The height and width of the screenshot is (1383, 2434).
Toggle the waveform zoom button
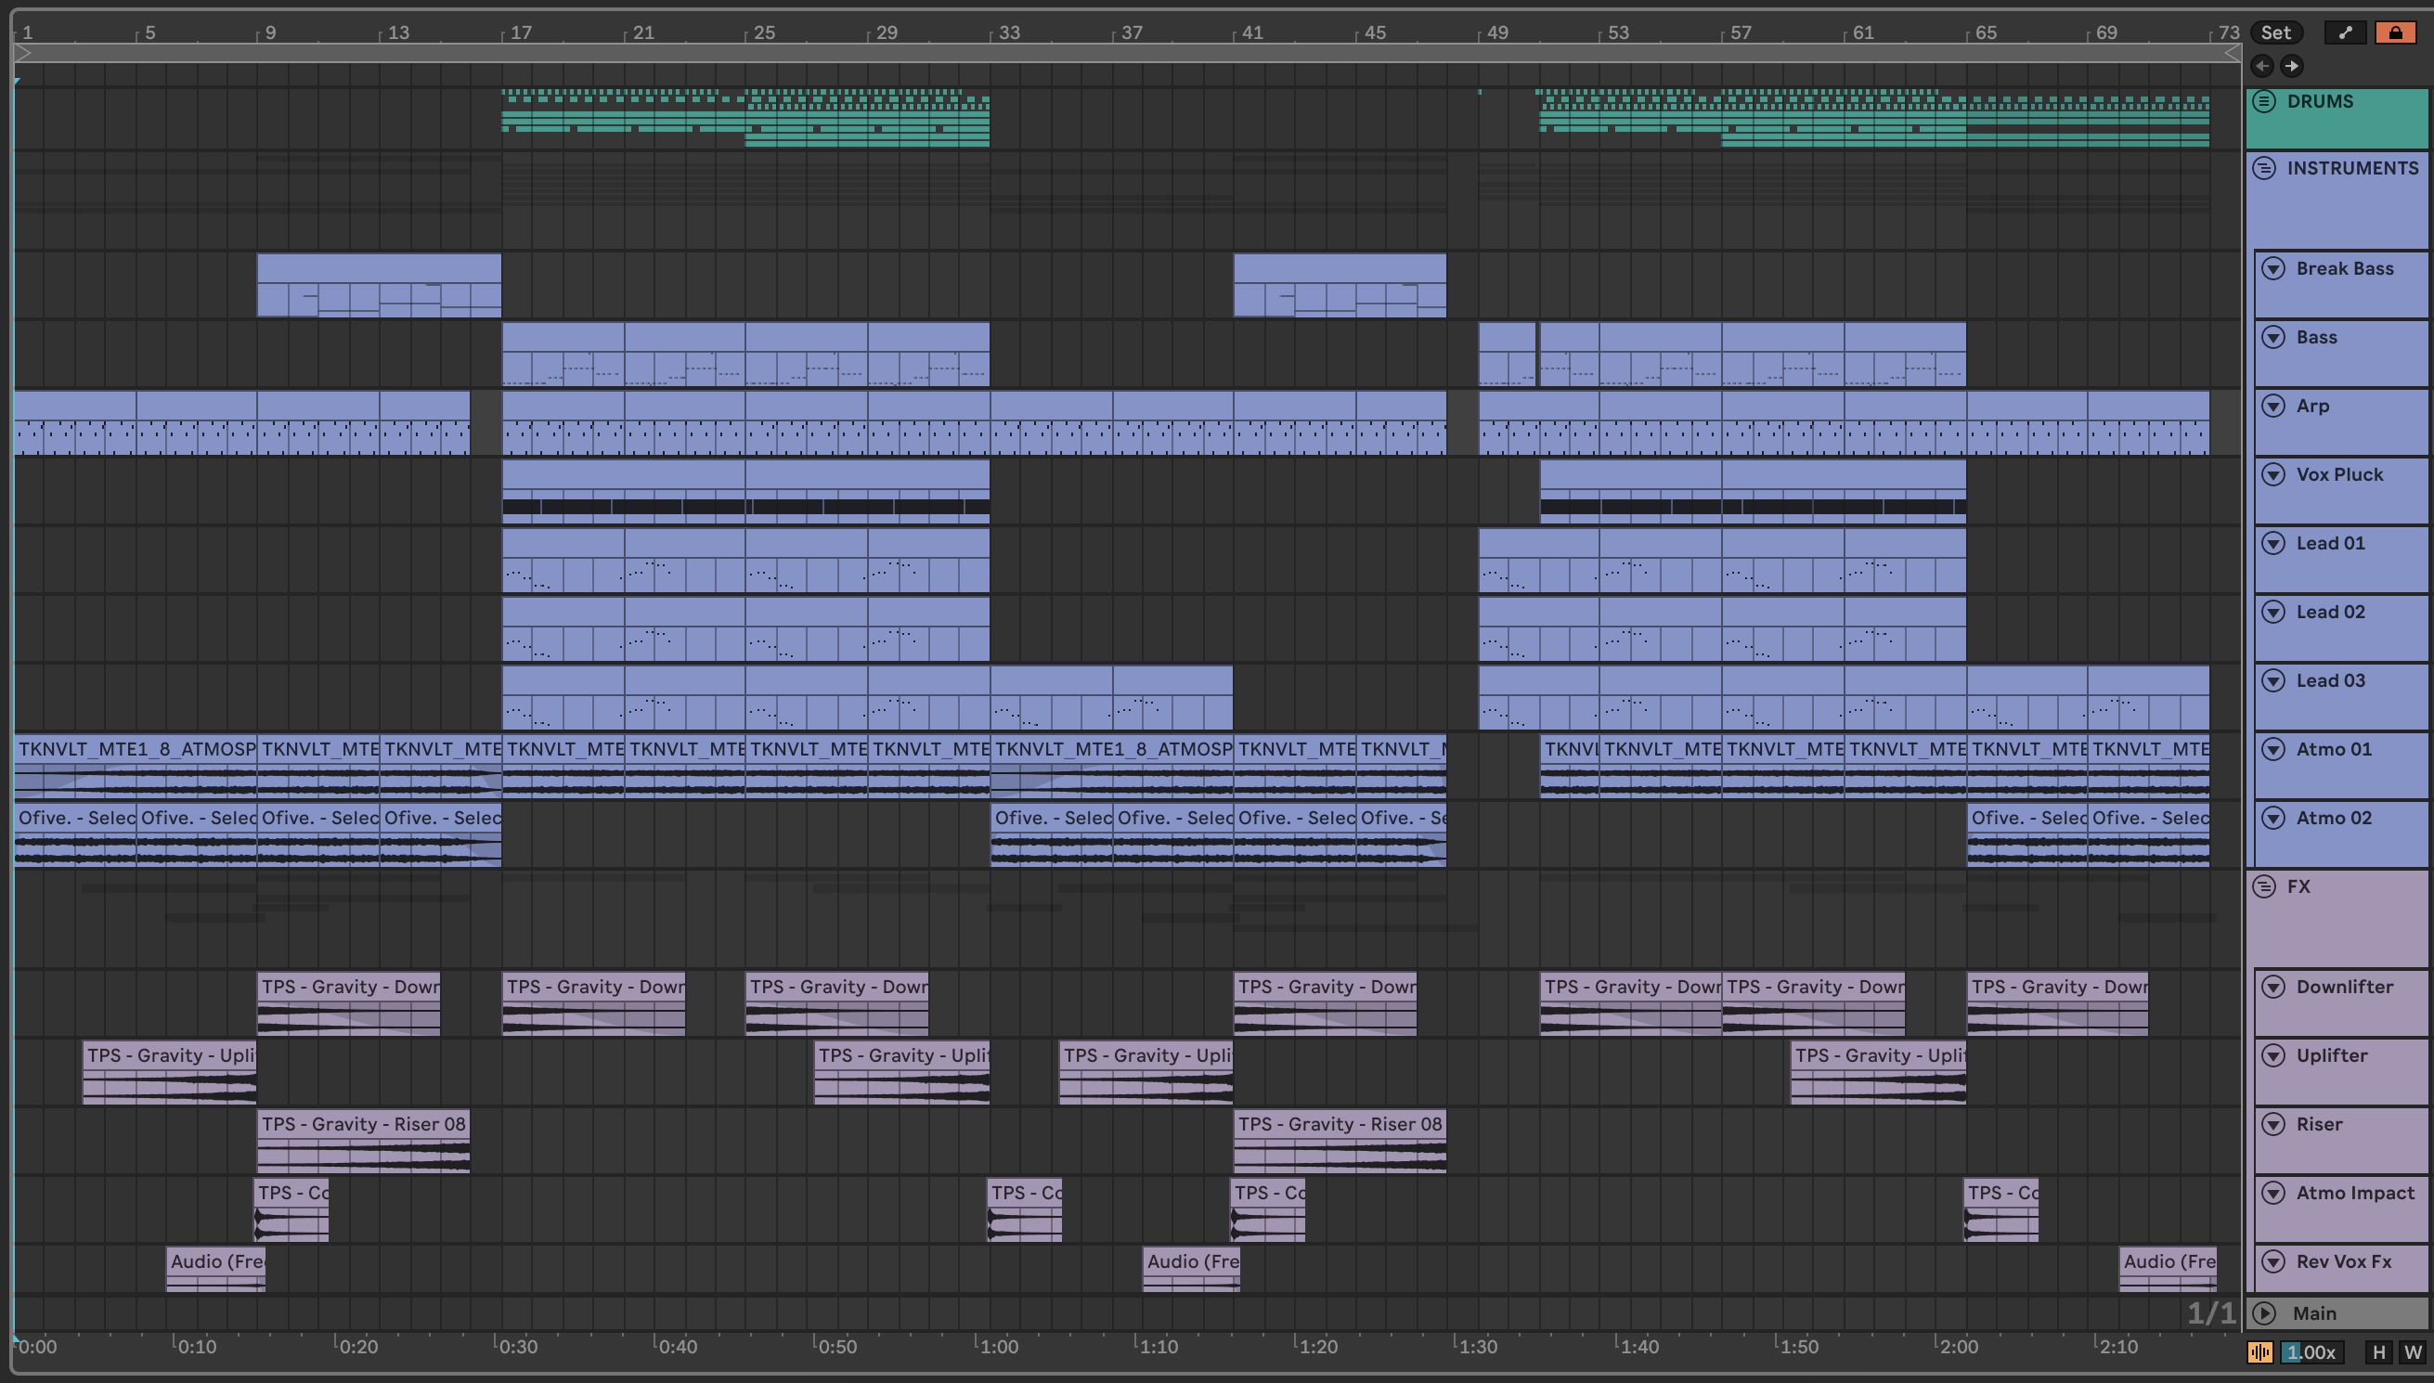coord(2260,1352)
